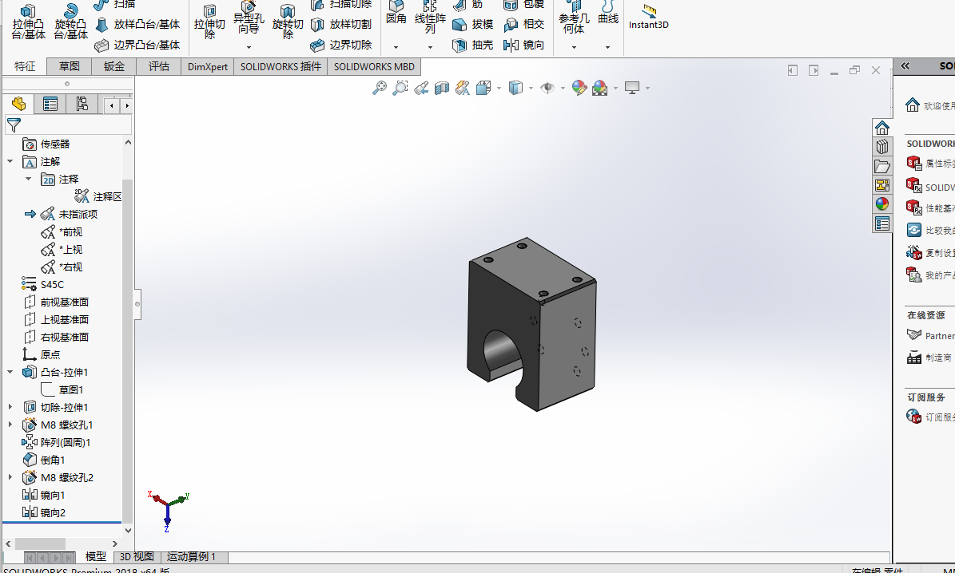Viewport: 955px width, 573px height.
Task: Click the filter icon in the tree search
Action: (14, 124)
